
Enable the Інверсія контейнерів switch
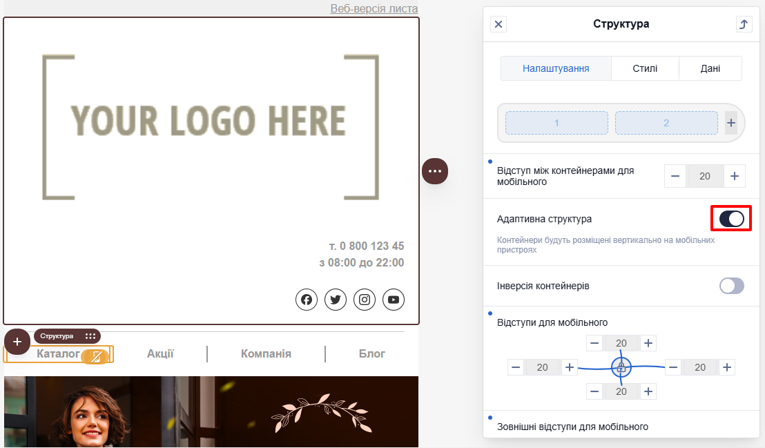[x=731, y=286]
